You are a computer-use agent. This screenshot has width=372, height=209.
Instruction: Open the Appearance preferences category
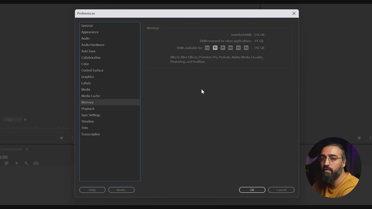110,32
